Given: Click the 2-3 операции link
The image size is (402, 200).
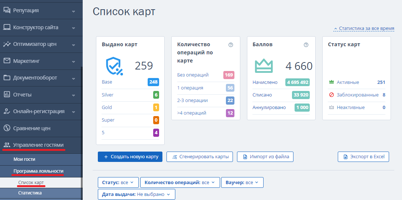Looking at the screenshot, I should coord(193,101).
